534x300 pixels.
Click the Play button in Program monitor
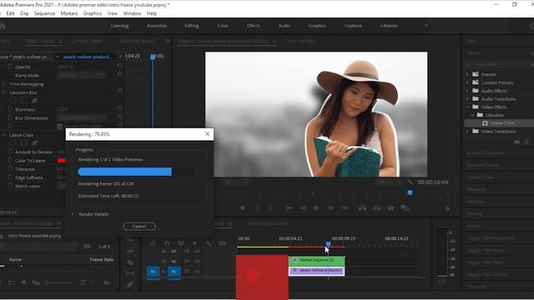coord(316,207)
